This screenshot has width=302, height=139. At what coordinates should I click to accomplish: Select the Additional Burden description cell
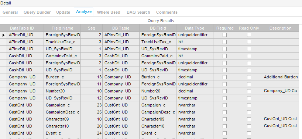pyautogui.click(x=281, y=77)
